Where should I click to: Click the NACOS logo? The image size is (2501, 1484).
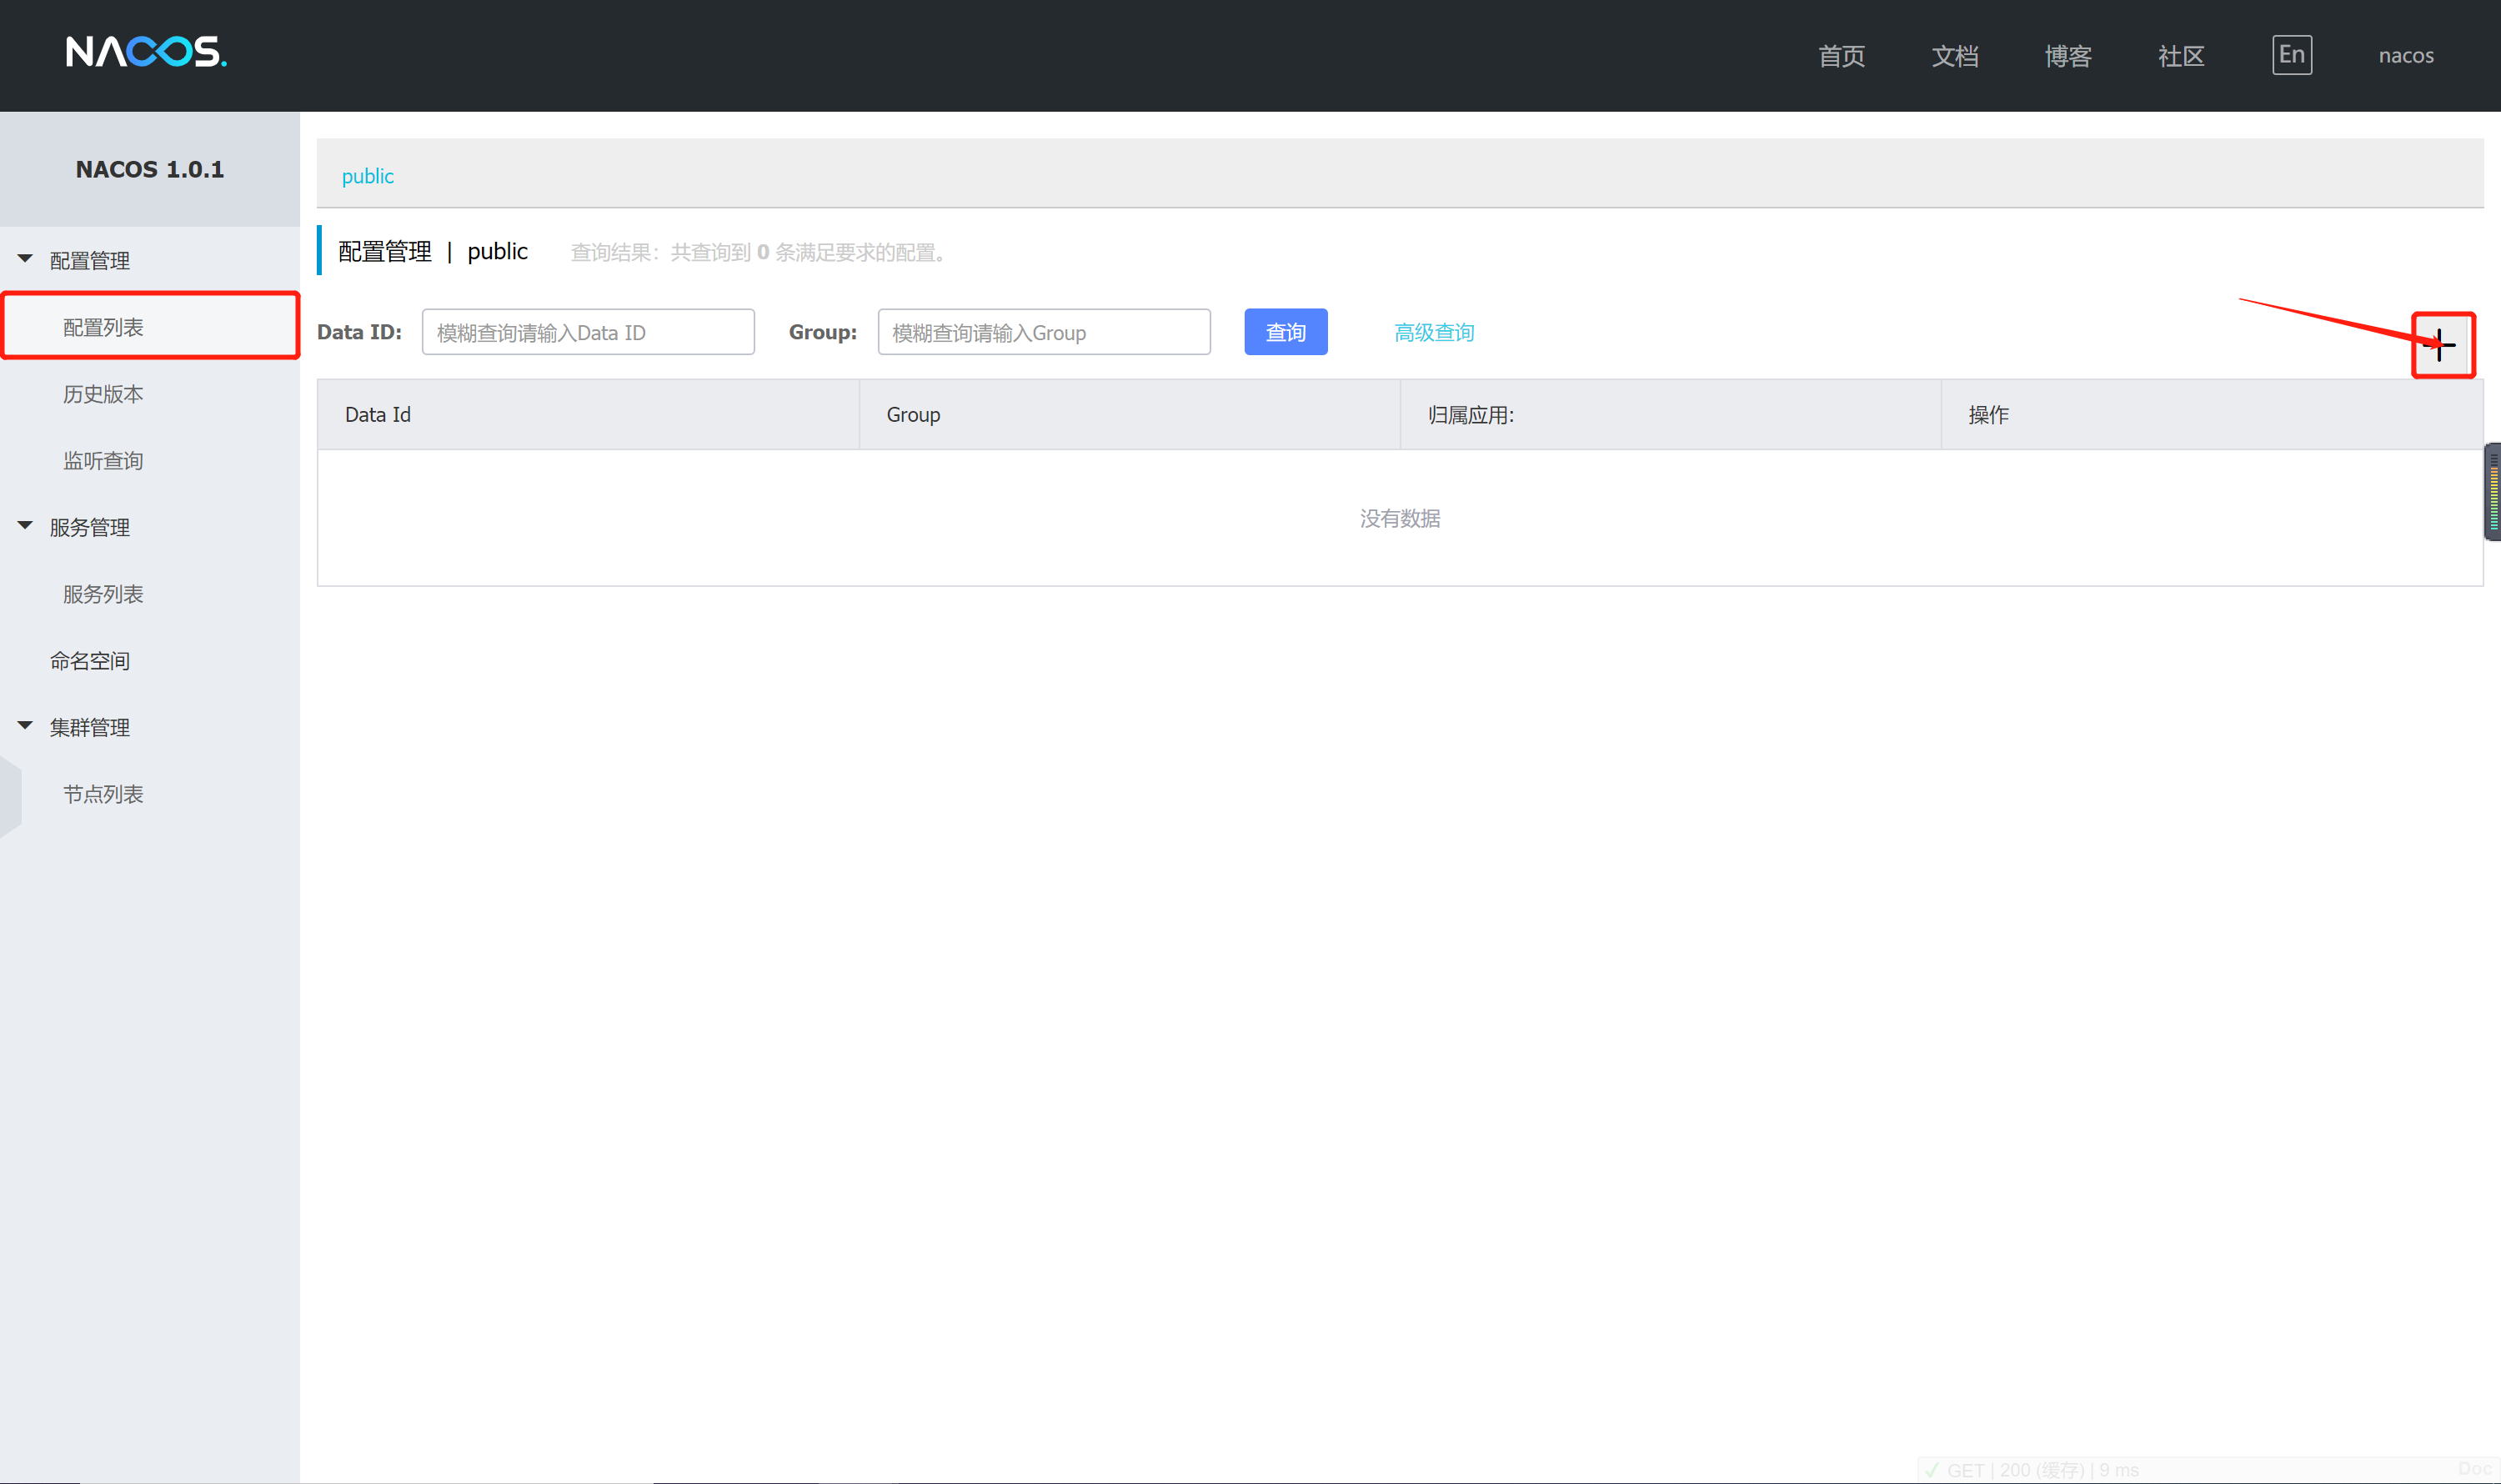[x=146, y=52]
